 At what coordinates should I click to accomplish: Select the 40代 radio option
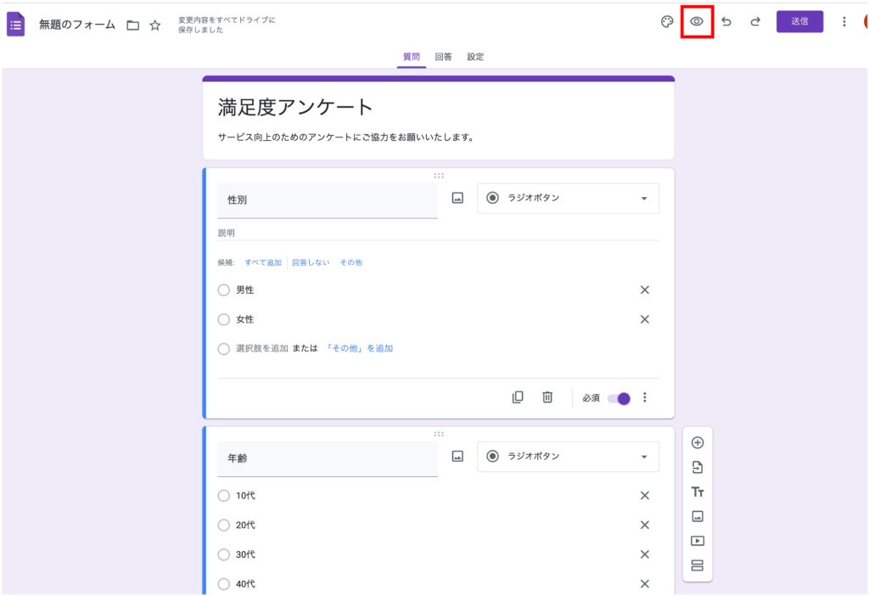click(x=223, y=584)
